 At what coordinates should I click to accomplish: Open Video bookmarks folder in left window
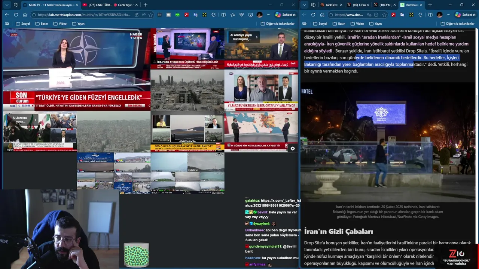point(60,24)
